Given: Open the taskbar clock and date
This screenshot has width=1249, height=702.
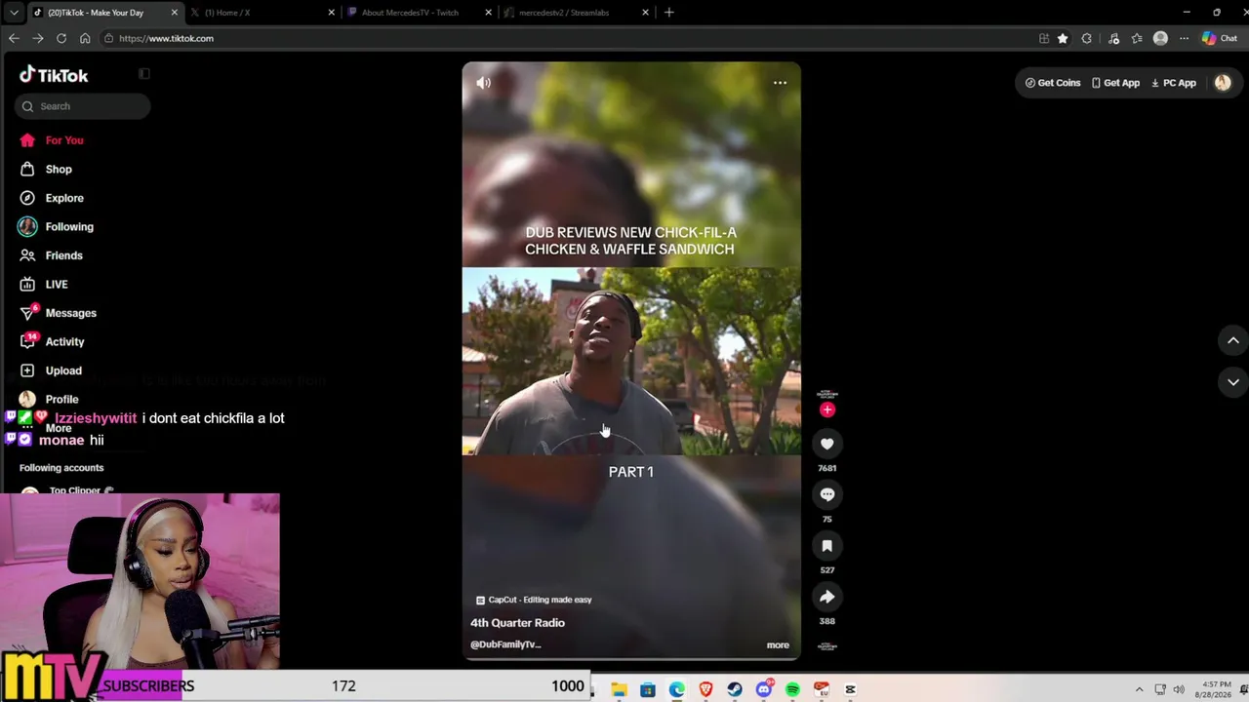Looking at the screenshot, I should coord(1214,690).
